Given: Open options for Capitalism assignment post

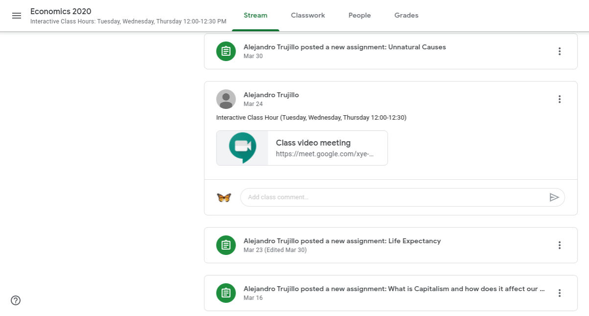Looking at the screenshot, I should point(559,293).
